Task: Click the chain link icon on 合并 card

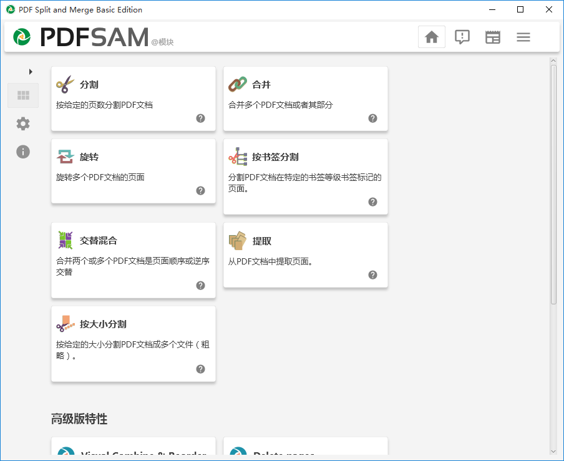Action: [238, 84]
